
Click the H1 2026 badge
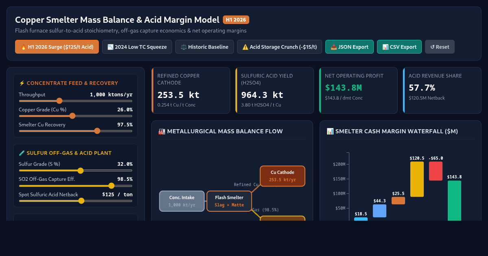click(236, 20)
